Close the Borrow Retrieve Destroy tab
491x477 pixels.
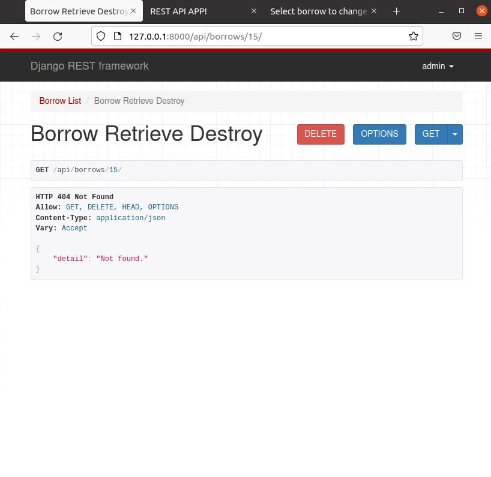133,11
